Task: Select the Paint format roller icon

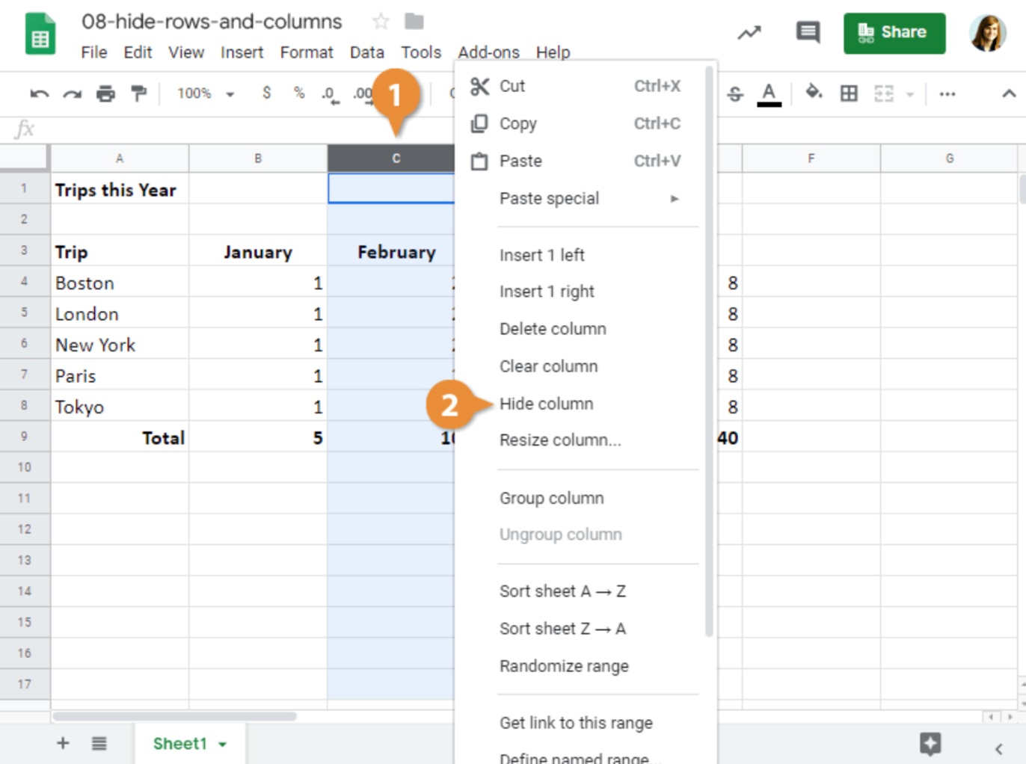Action: tap(138, 93)
